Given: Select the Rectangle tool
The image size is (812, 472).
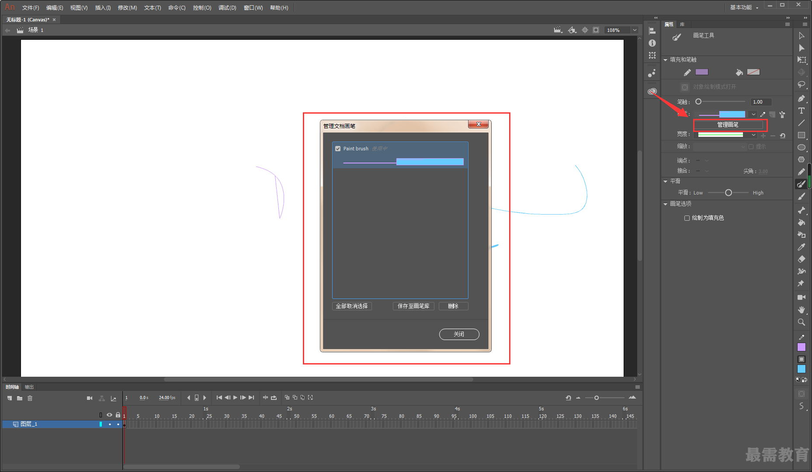Looking at the screenshot, I should click(x=802, y=135).
